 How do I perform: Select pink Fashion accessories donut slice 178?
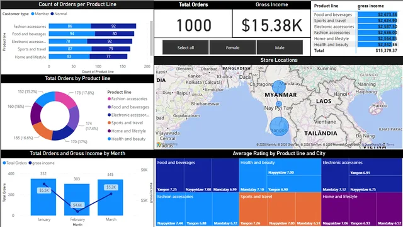point(65,99)
